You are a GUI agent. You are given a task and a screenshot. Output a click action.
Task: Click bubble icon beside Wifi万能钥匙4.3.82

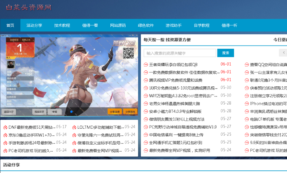point(146,96)
